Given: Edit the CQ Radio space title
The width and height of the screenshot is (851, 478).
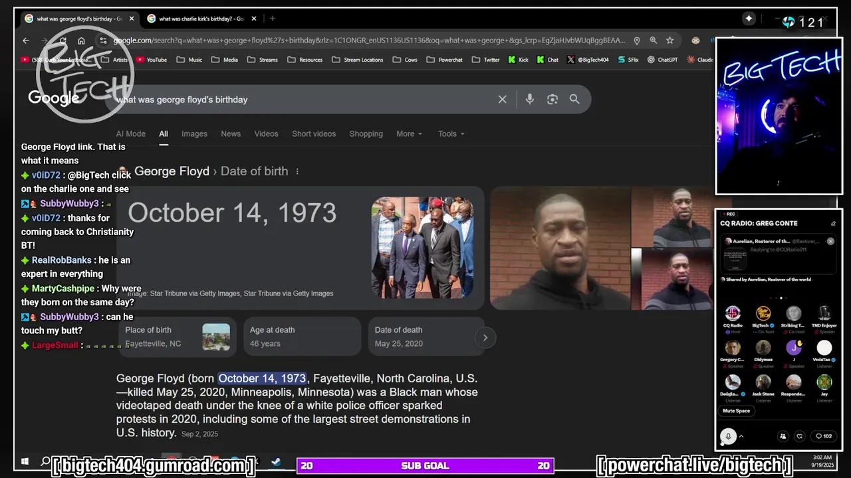Looking at the screenshot, I should 833,224.
